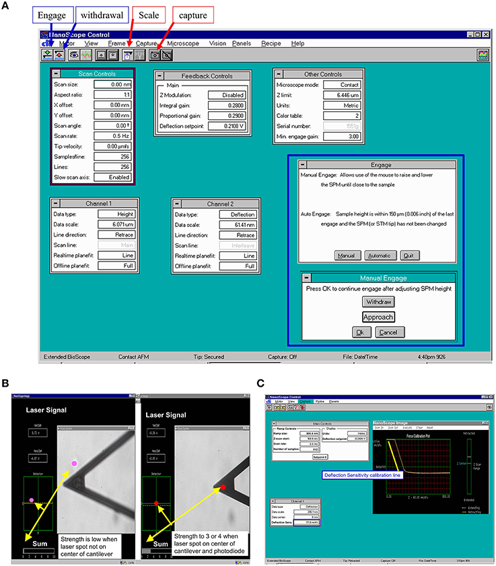Screen dimensions: 496x566
Task: Open the Motor menu in panel A
Action: (67, 43)
